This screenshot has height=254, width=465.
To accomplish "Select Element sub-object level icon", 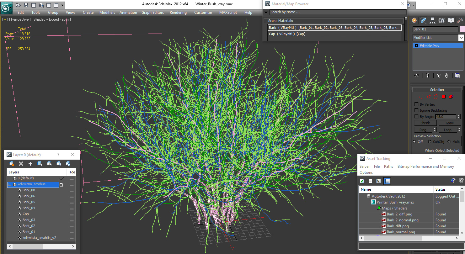I will coord(451,97).
